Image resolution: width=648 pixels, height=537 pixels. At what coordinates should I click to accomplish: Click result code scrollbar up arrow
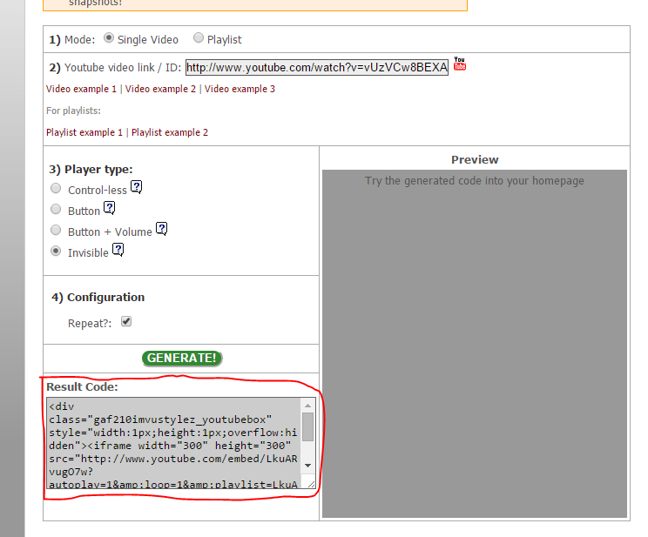[307, 406]
